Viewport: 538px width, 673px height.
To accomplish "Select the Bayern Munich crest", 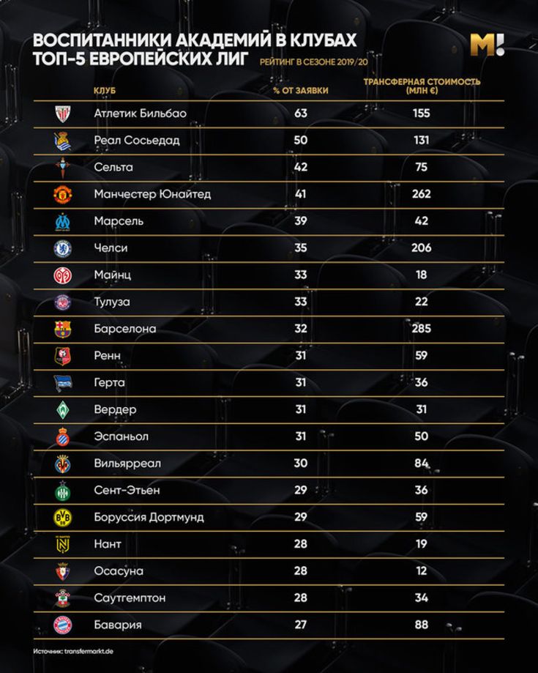I will pyautogui.click(x=63, y=625).
